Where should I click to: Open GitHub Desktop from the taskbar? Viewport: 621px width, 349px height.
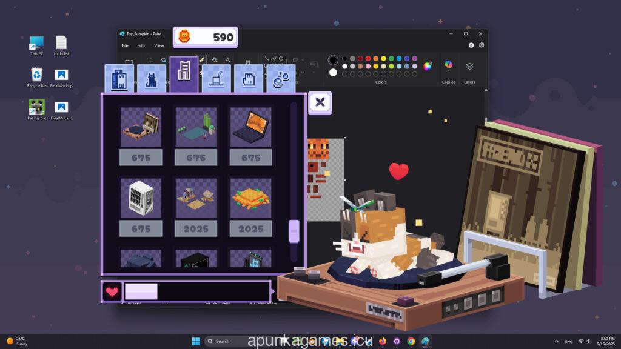(x=397, y=341)
